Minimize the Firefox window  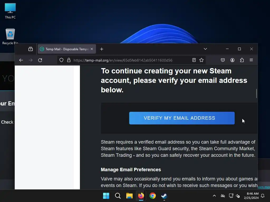(227, 49)
